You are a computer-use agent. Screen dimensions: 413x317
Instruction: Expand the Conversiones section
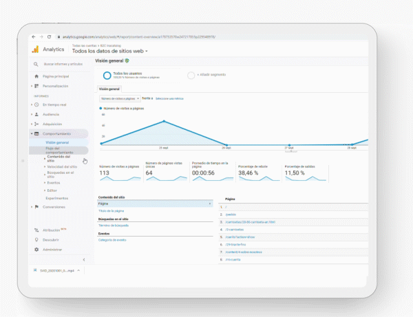(x=32, y=207)
